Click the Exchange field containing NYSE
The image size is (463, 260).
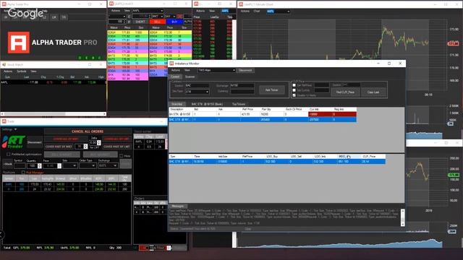coord(242,85)
